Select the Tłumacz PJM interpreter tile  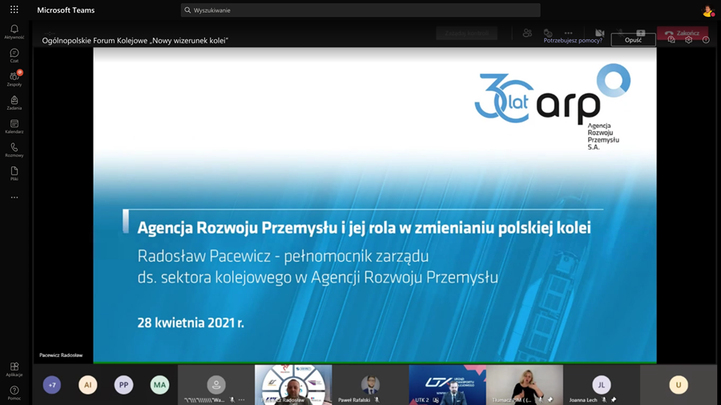(x=525, y=385)
